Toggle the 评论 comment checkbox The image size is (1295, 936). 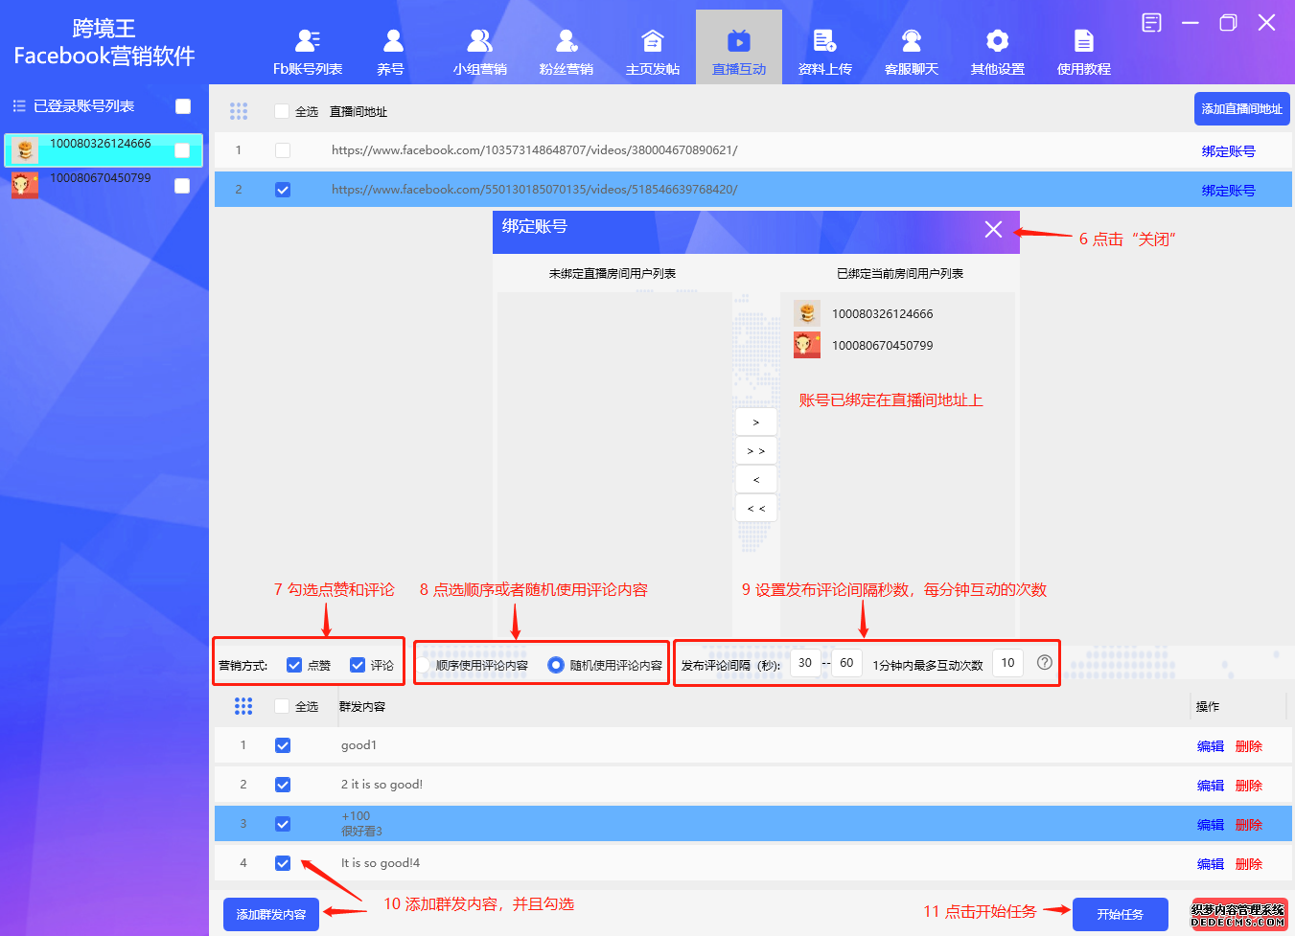coord(358,665)
